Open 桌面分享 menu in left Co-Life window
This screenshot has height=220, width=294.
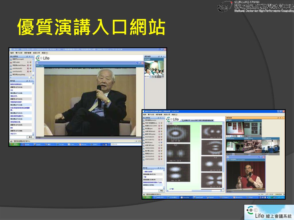tap(36, 53)
